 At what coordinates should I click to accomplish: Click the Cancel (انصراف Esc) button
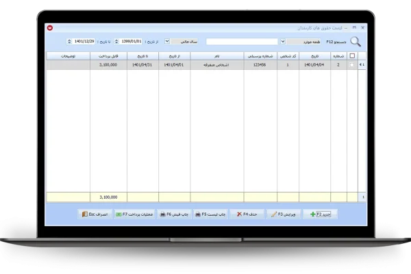[x=95, y=214]
